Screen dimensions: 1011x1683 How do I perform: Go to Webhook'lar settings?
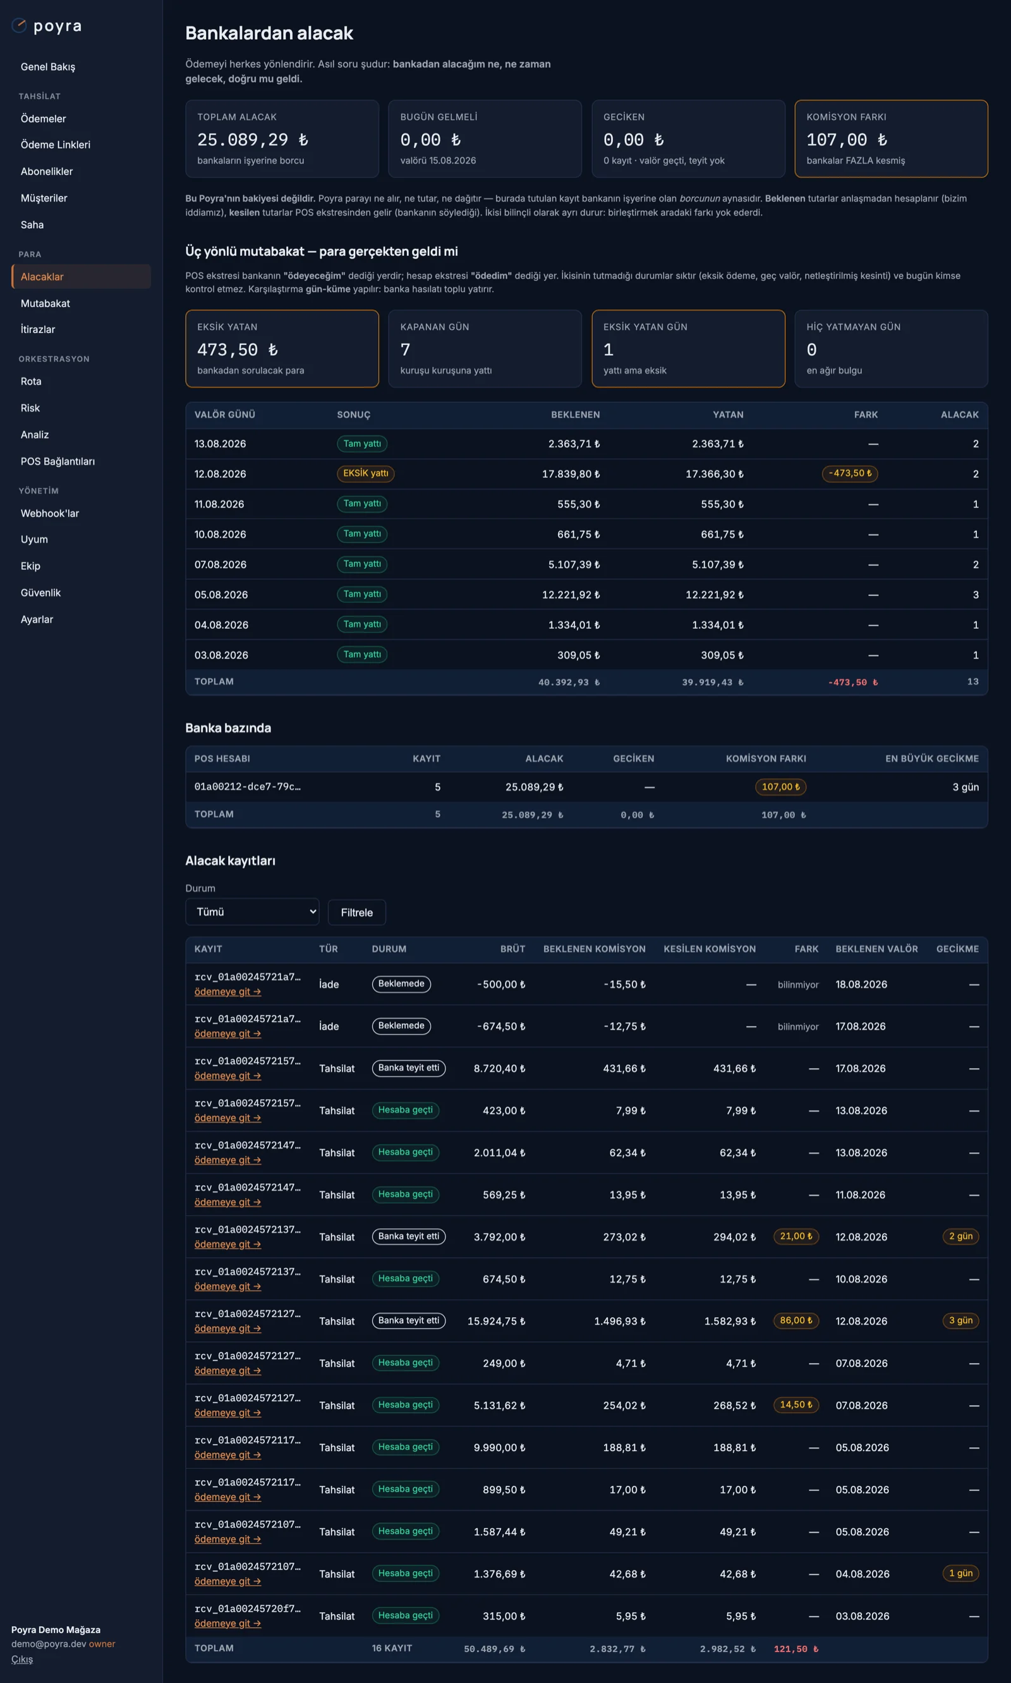(50, 513)
